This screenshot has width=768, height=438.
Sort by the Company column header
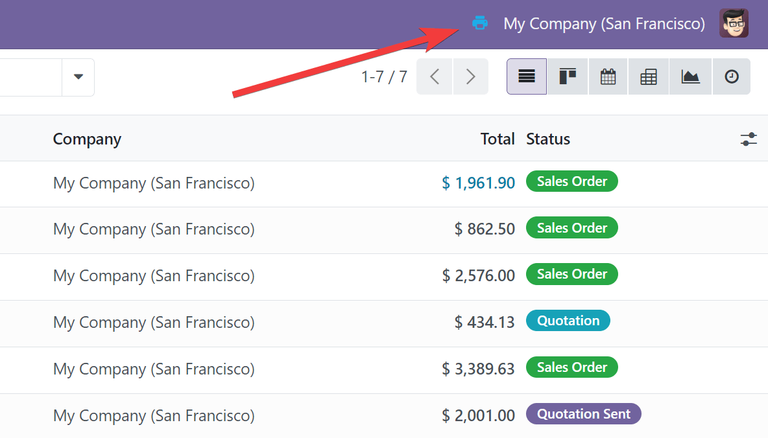tap(87, 139)
